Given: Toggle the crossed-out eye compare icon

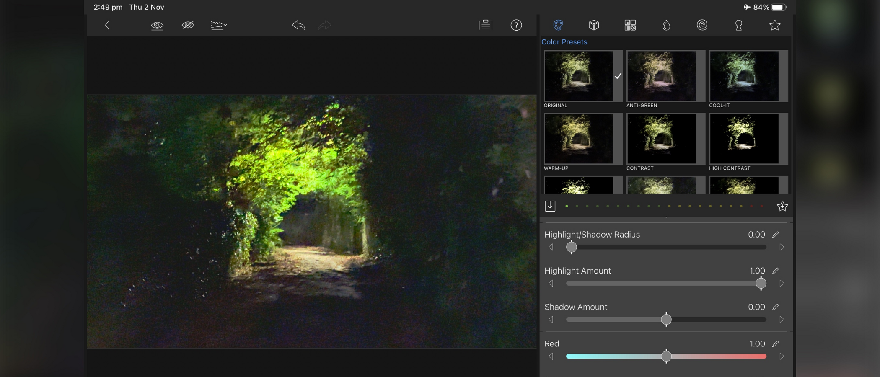Looking at the screenshot, I should click(x=188, y=25).
